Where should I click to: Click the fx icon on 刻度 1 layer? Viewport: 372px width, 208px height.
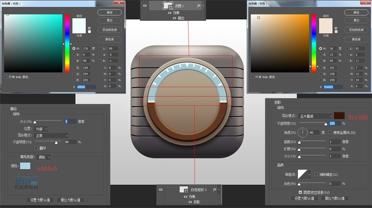pos(199,6)
